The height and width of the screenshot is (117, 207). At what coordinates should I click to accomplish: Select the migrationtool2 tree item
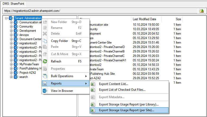coord(28,43)
